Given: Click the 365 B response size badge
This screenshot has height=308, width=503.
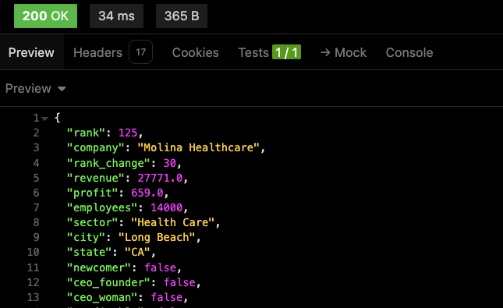Looking at the screenshot, I should (182, 16).
